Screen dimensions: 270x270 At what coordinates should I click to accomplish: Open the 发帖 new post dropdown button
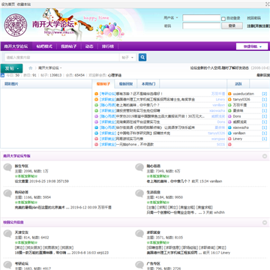pyautogui.click(x=11, y=68)
